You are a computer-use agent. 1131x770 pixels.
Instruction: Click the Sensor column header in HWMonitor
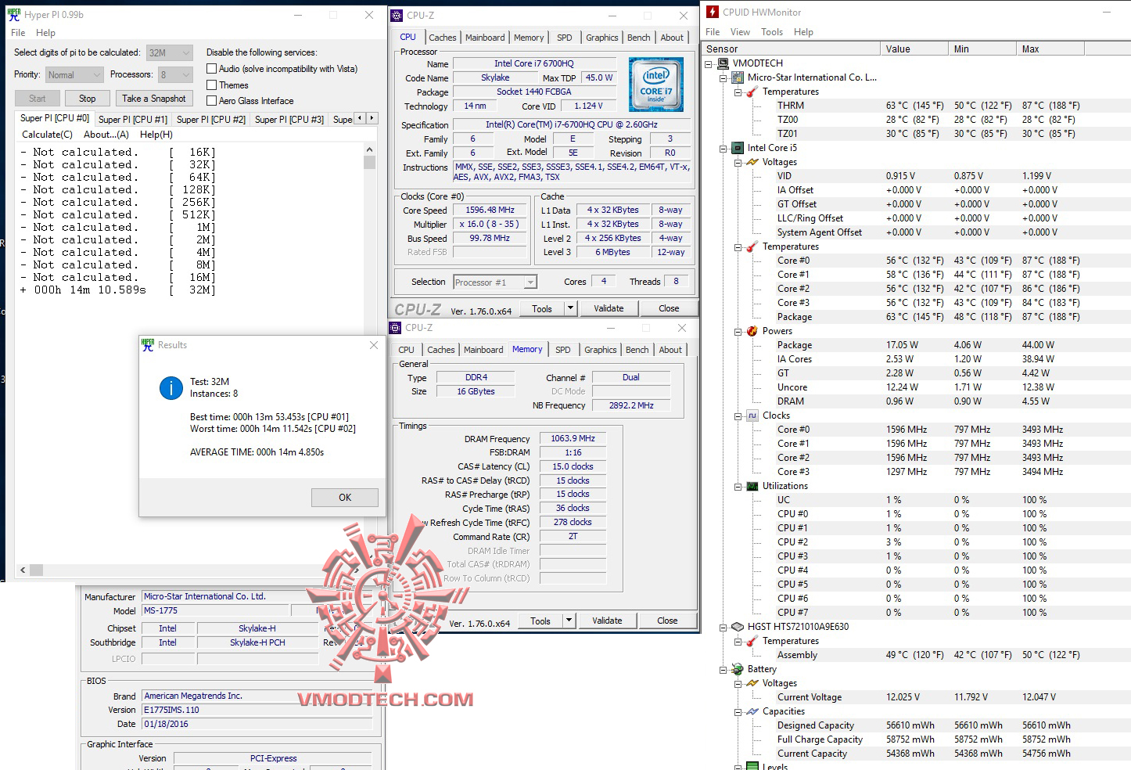tap(791, 49)
